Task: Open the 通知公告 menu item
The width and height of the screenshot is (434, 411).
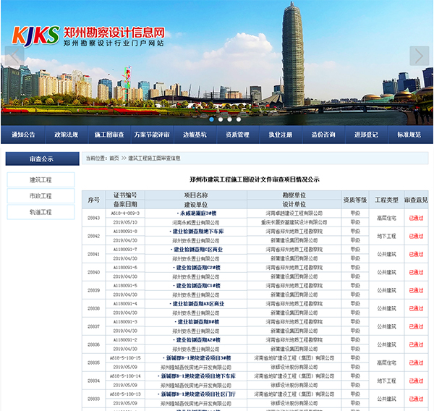Action: coord(24,135)
